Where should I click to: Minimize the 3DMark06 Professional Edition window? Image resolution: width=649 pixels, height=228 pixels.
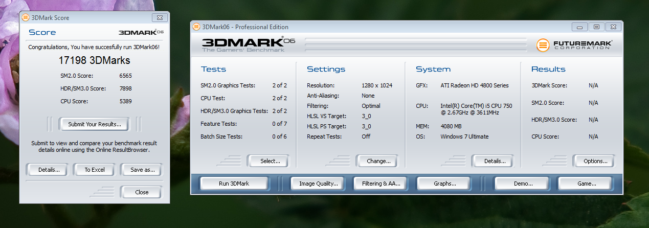(x=580, y=27)
